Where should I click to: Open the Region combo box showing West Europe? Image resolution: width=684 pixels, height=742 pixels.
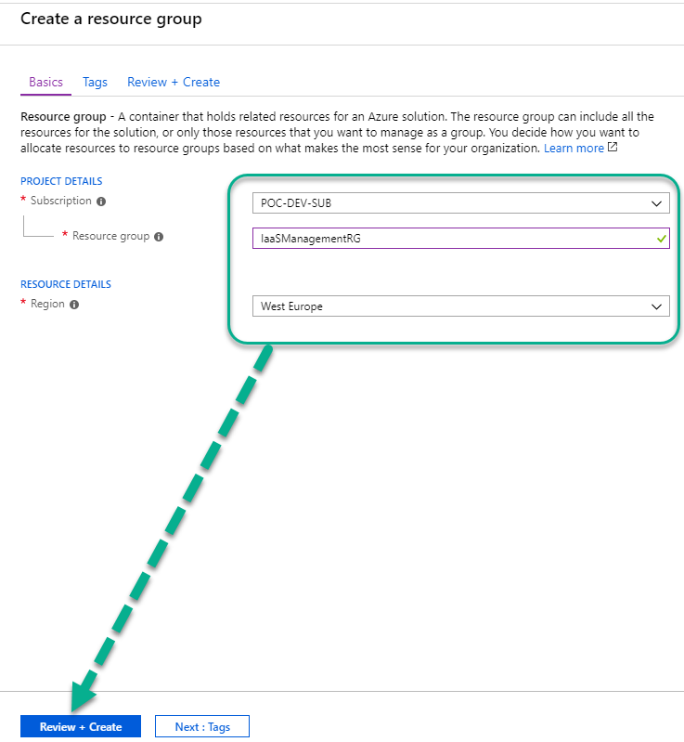(x=461, y=306)
